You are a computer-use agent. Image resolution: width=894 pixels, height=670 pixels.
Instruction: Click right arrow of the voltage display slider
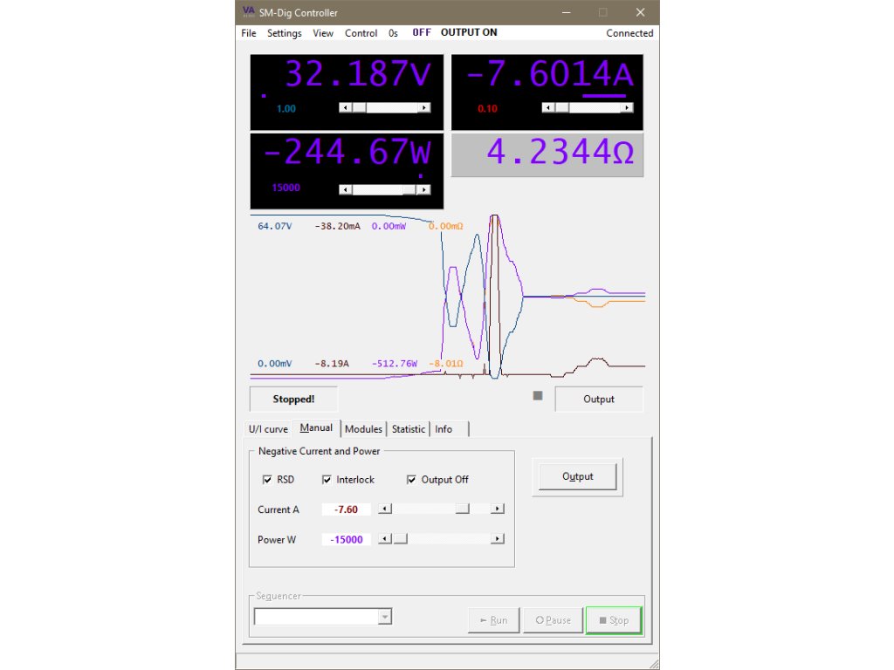pos(424,107)
